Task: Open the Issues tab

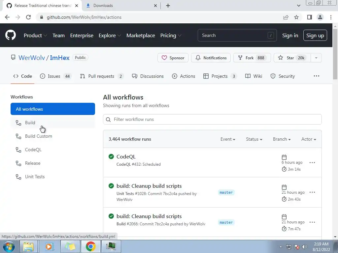Action: (55, 76)
